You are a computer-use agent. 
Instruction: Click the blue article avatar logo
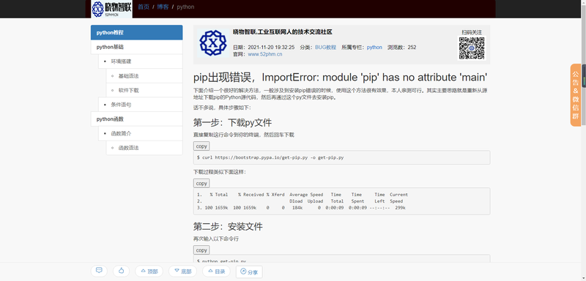click(213, 44)
